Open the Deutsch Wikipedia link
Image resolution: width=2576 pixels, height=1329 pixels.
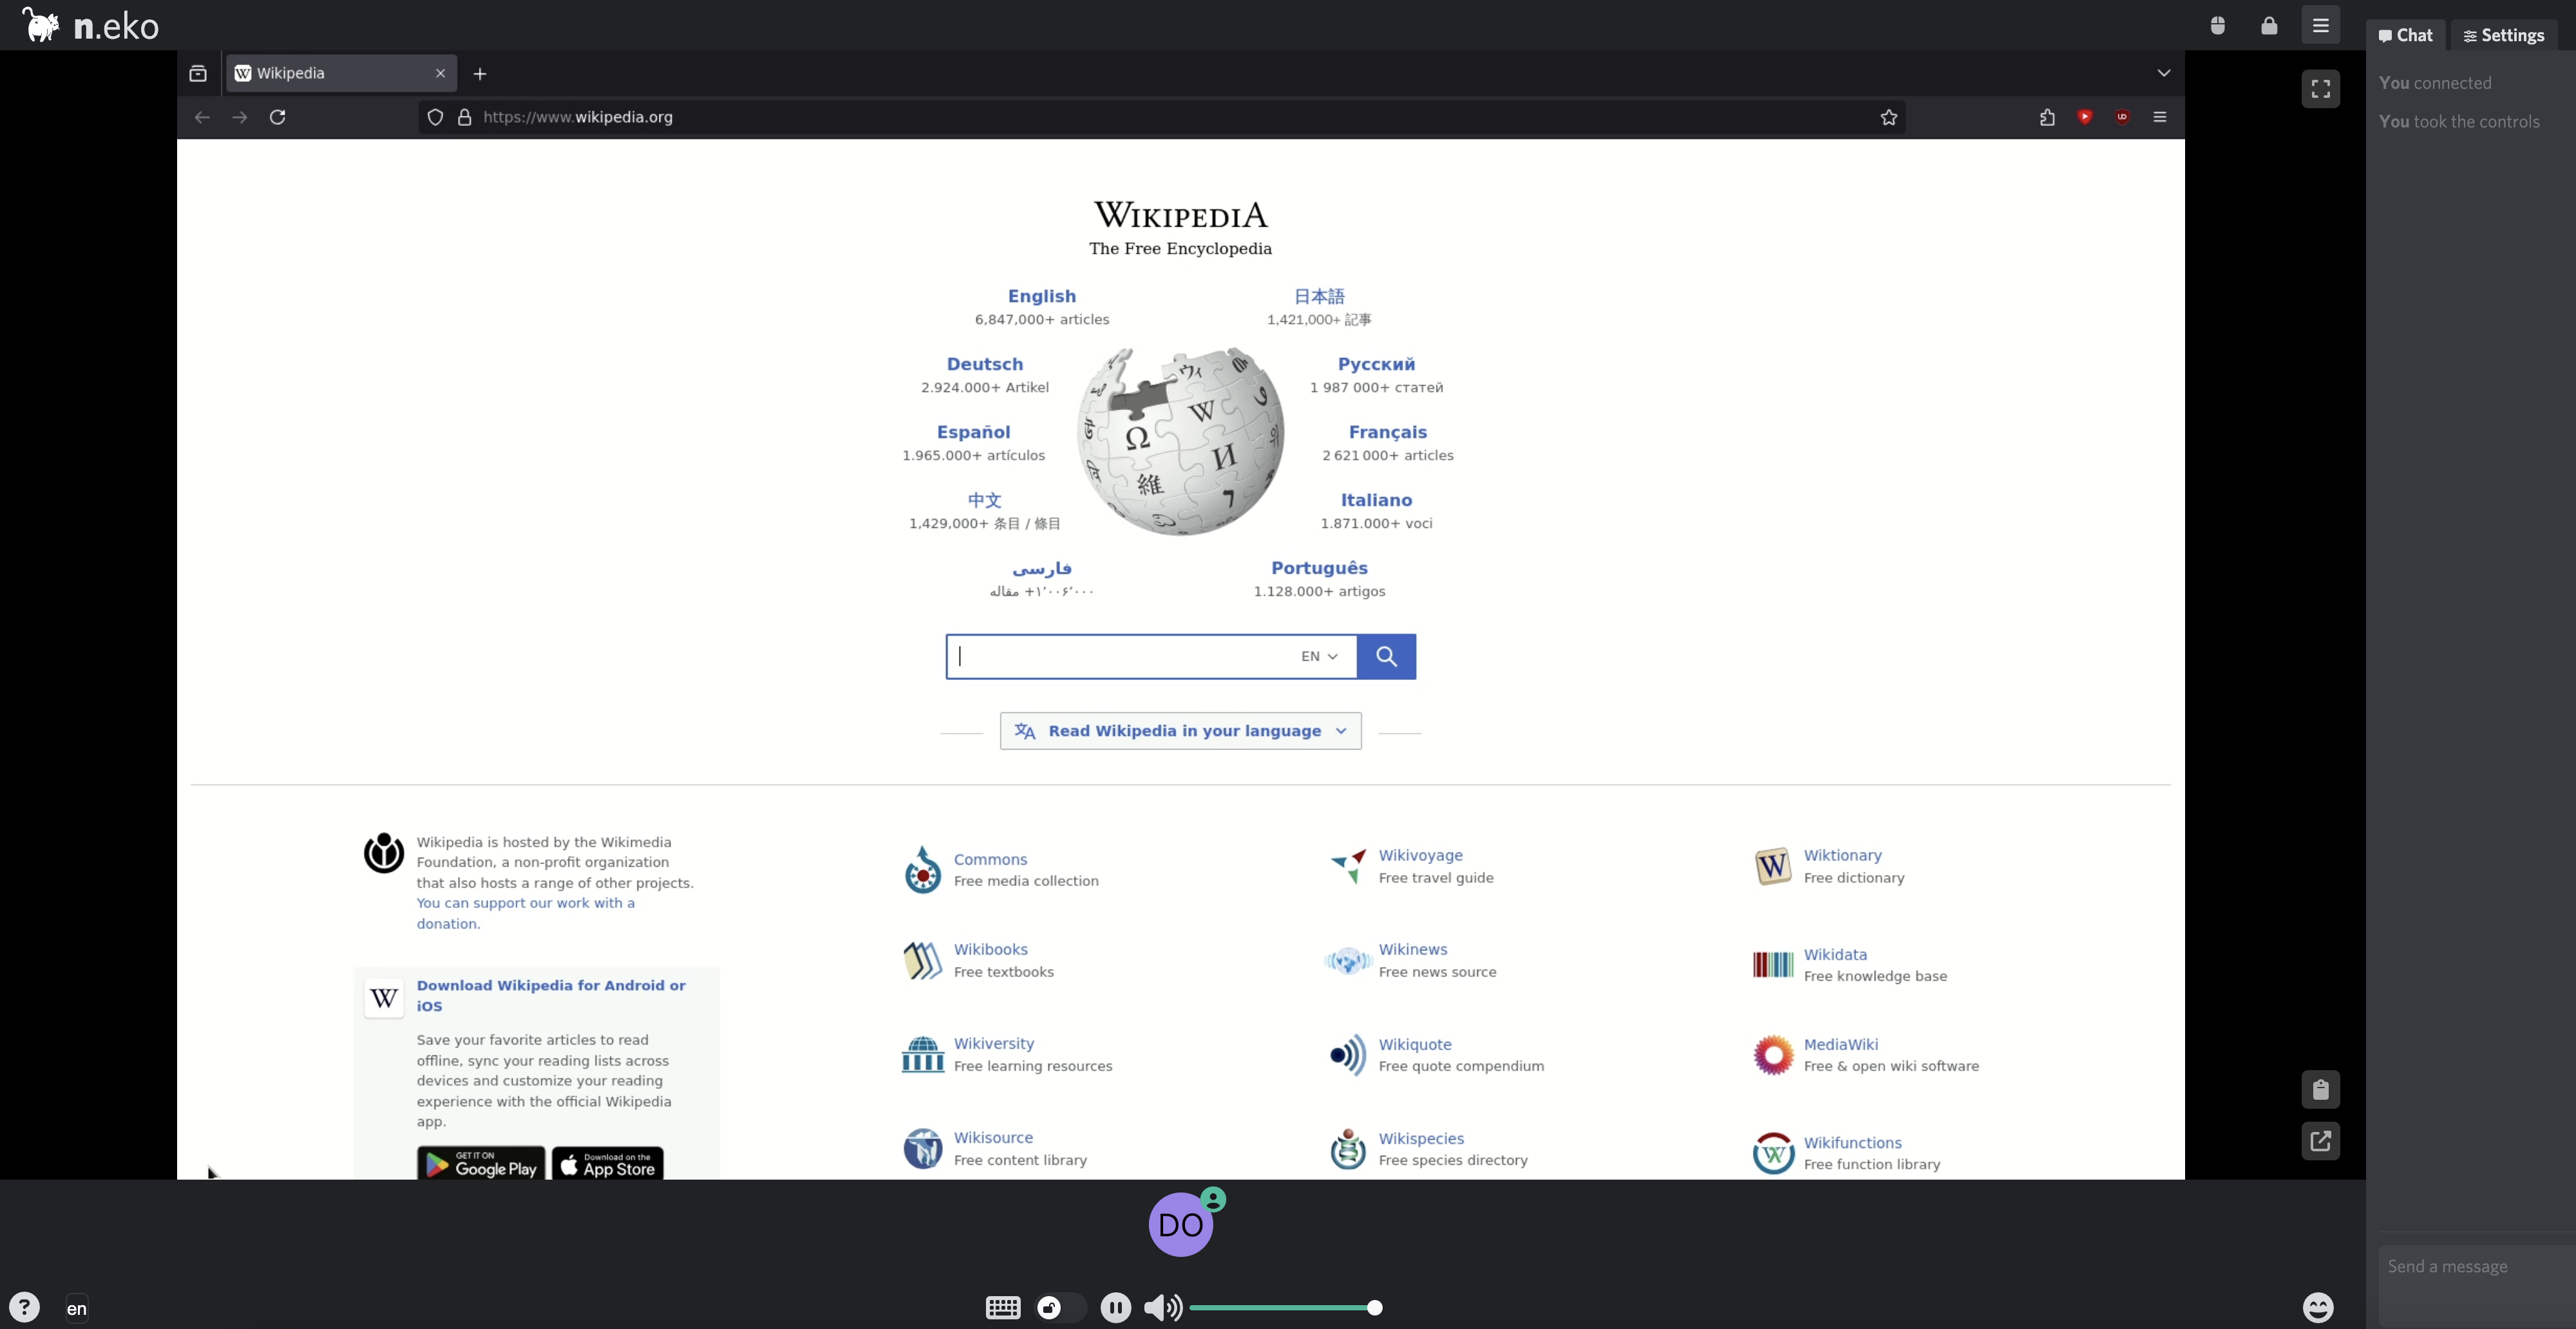[984, 364]
